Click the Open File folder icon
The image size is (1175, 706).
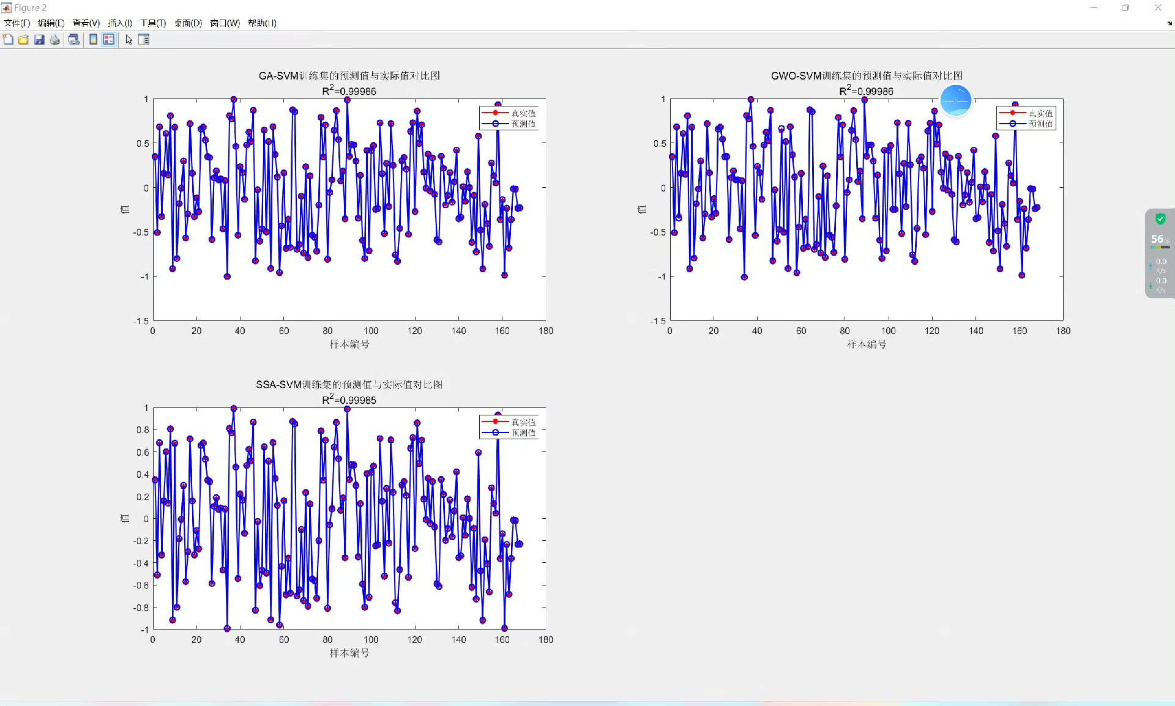point(23,40)
